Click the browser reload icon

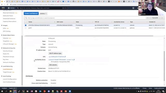[8, 5]
